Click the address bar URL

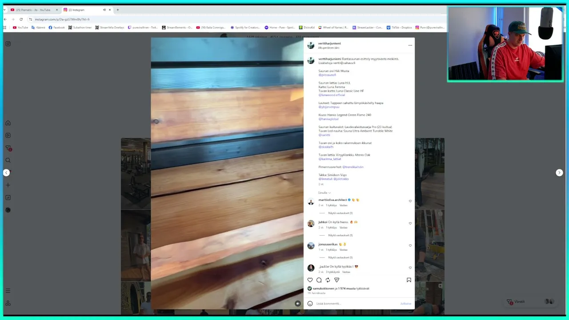[x=62, y=20]
